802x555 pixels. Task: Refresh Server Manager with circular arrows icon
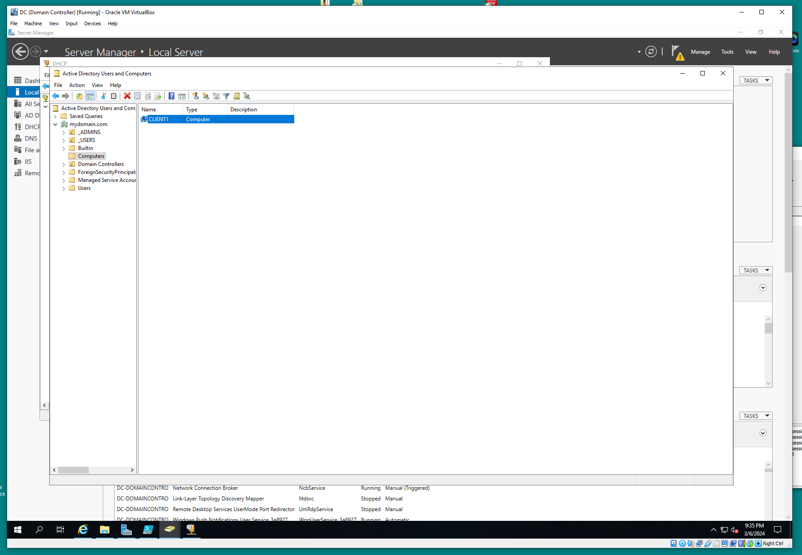point(651,52)
